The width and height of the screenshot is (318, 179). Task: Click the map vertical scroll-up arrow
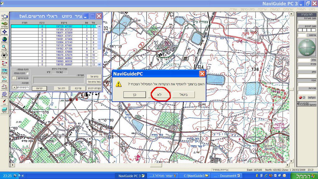(291, 14)
